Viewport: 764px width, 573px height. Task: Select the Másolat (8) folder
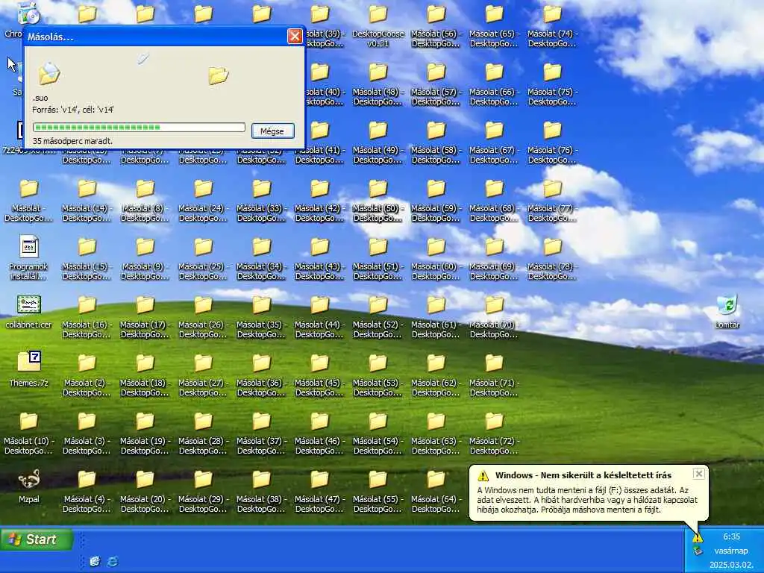[x=145, y=200]
